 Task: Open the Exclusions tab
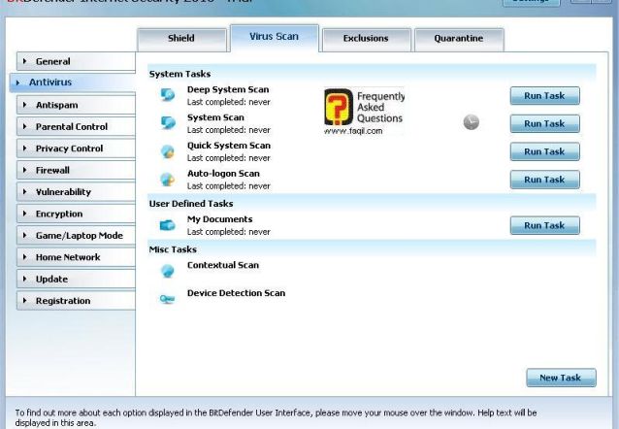tap(367, 39)
